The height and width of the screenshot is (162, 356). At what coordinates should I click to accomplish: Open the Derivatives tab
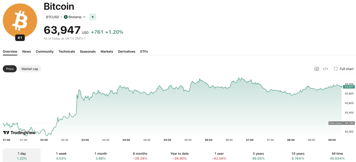coord(127,51)
